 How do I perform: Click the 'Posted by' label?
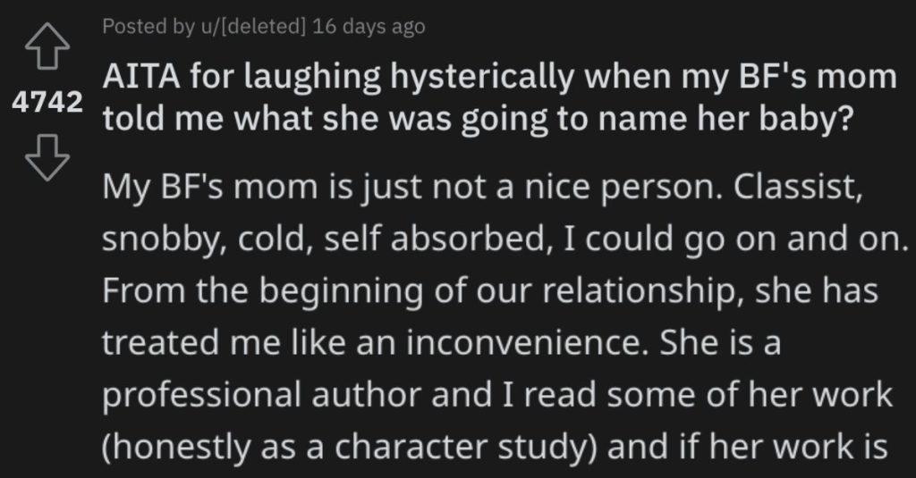[148, 27]
